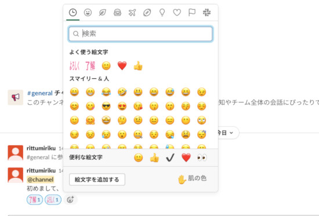Screen dimensions: 319x216
Task: Pick the red heart in frequently used
Action: [122, 66]
